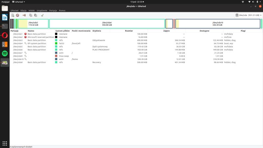
Task: Click the Partycja column header
Action: (x=14, y=31)
